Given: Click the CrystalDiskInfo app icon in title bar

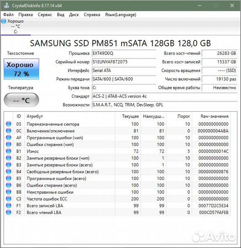Looking at the screenshot, I should [x=6, y=6].
